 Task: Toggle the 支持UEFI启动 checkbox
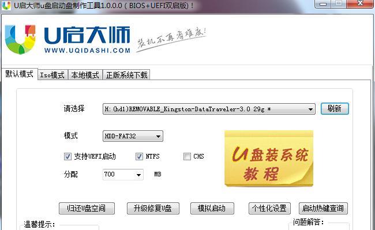[67, 157]
